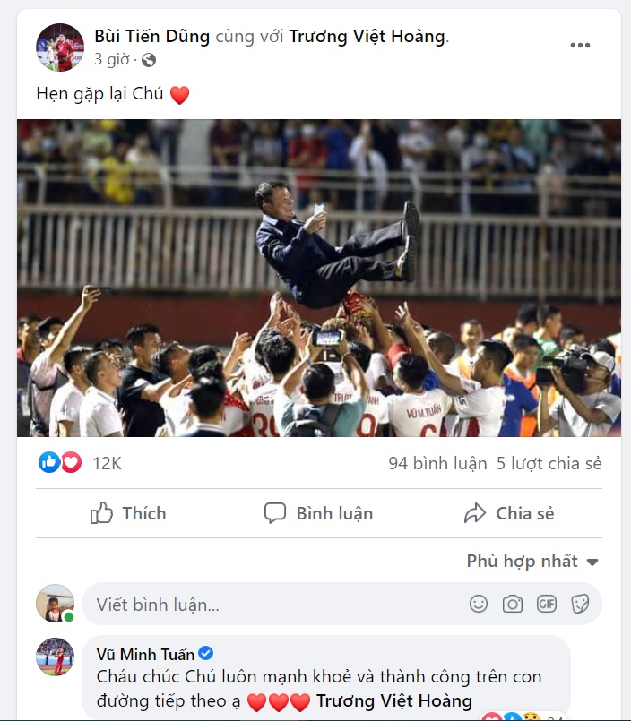Click the 12K reactions count
This screenshot has width=631, height=721.
(107, 463)
